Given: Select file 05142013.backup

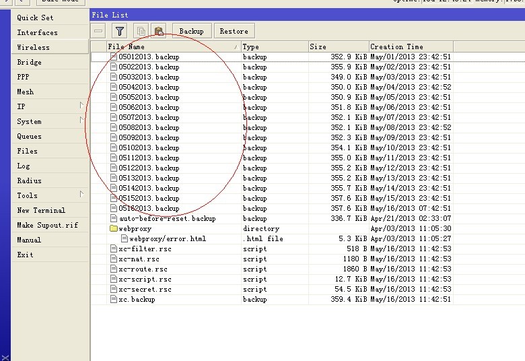Looking at the screenshot, I should pyautogui.click(x=149, y=188).
